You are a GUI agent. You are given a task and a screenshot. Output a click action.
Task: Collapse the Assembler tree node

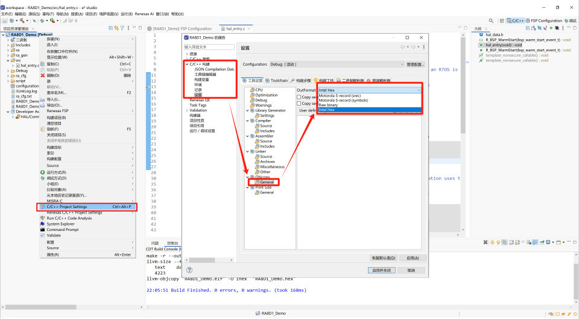click(247, 136)
